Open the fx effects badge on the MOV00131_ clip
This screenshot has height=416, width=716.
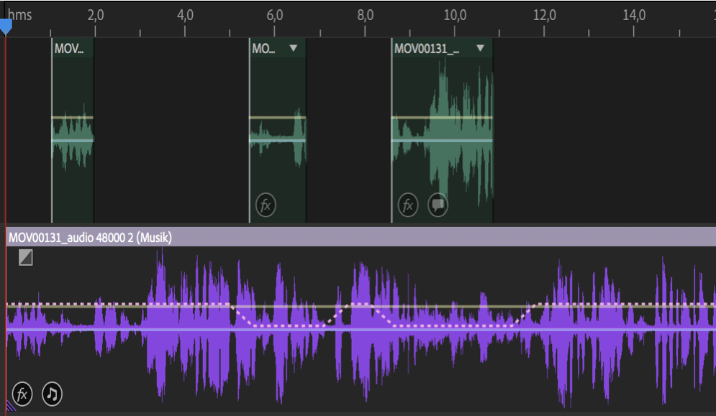(x=408, y=205)
